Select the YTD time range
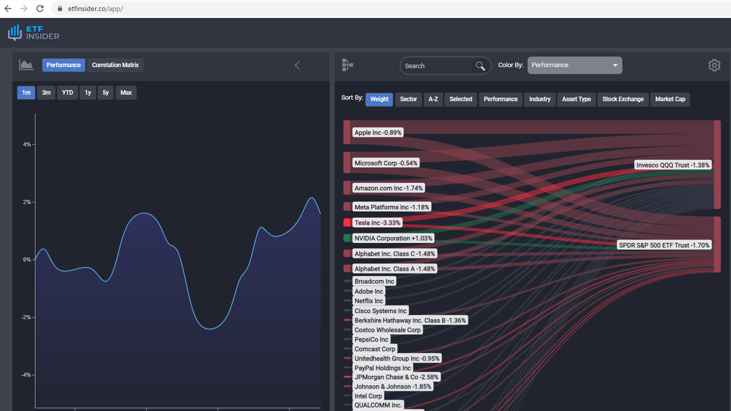The width and height of the screenshot is (731, 411). tap(68, 93)
